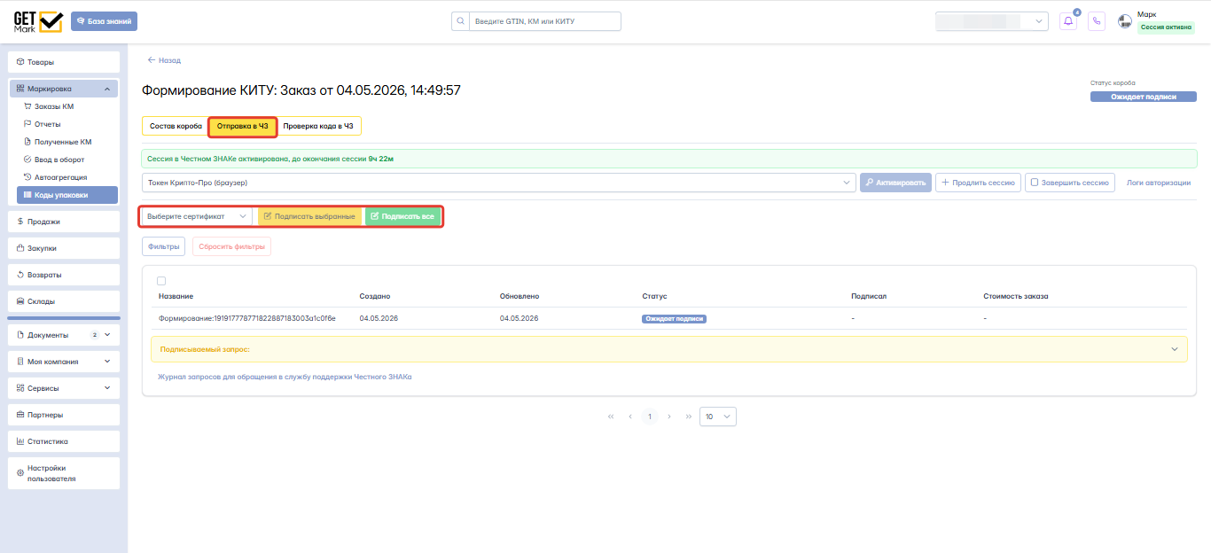
Task: Open Логи авторизации link
Action: point(1159,183)
